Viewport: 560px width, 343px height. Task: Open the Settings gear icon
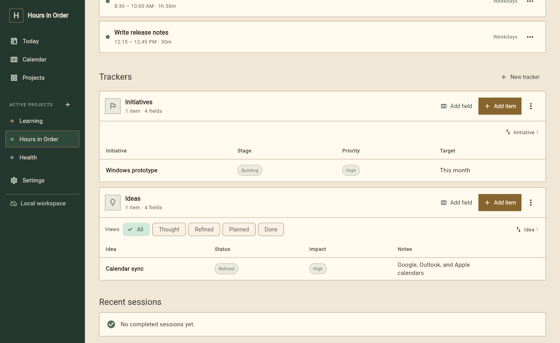coord(14,180)
